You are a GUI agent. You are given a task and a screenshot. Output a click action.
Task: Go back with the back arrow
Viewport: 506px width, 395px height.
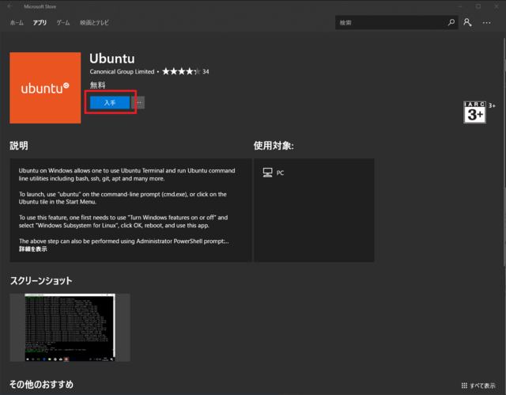point(10,6)
